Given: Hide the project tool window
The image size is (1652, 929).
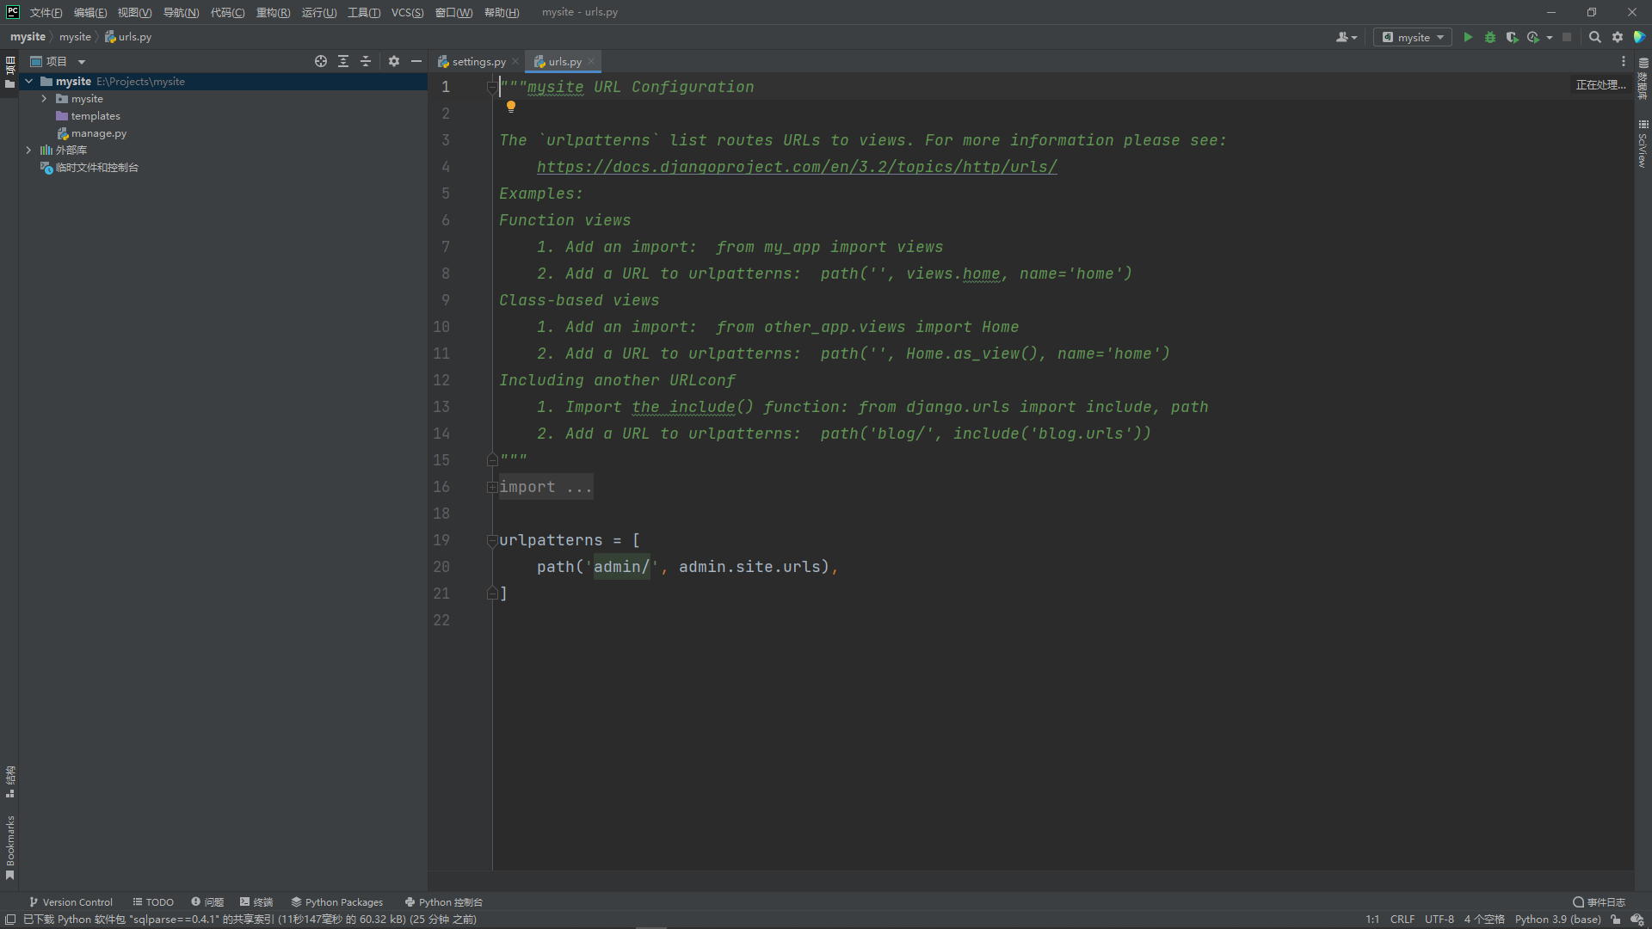Looking at the screenshot, I should point(416,61).
